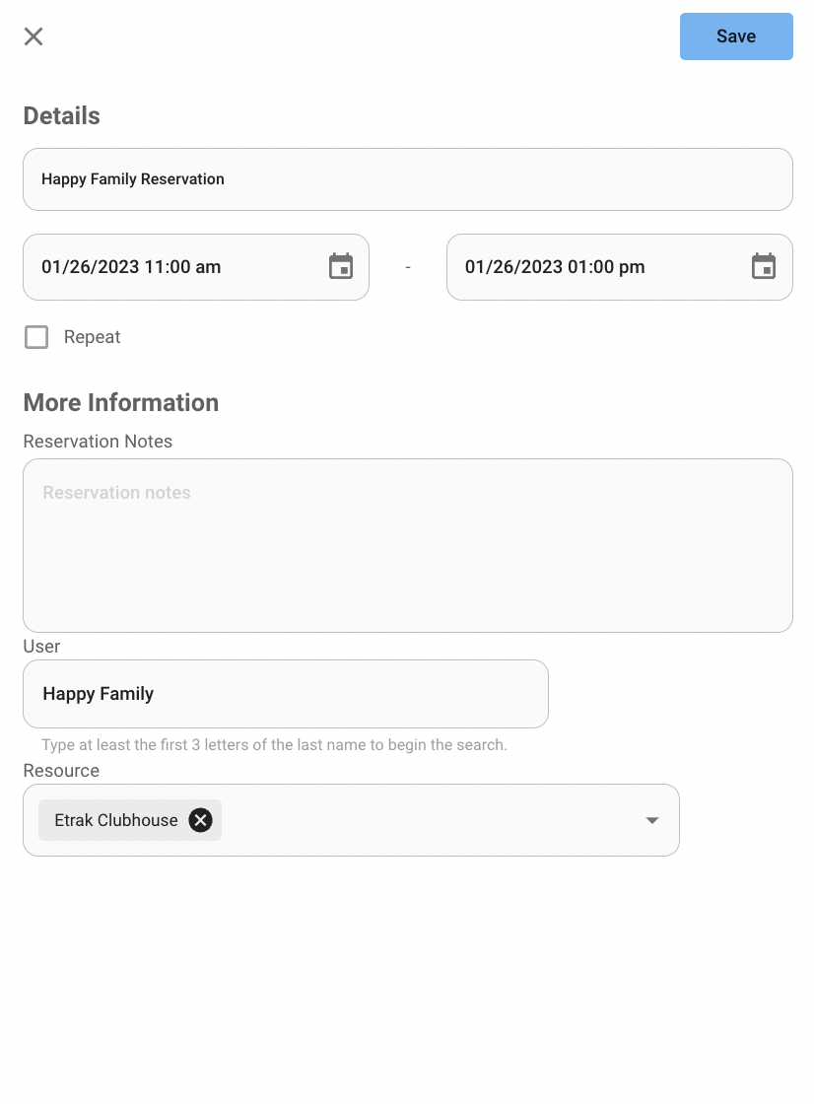Screen dimensions: 814x1104
Task: Remove the Etrak Clubhouse resource chip
Action: click(201, 820)
